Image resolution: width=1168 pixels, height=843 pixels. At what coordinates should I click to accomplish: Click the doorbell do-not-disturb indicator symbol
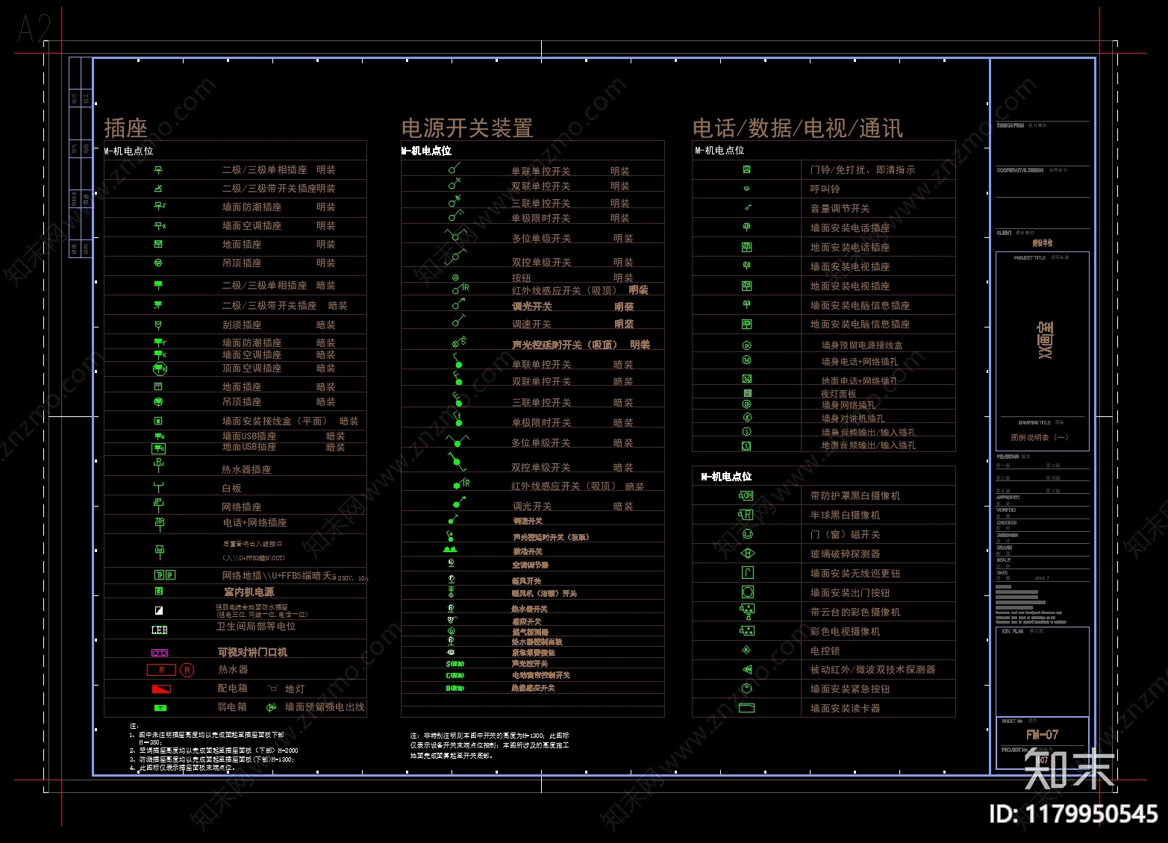[746, 169]
